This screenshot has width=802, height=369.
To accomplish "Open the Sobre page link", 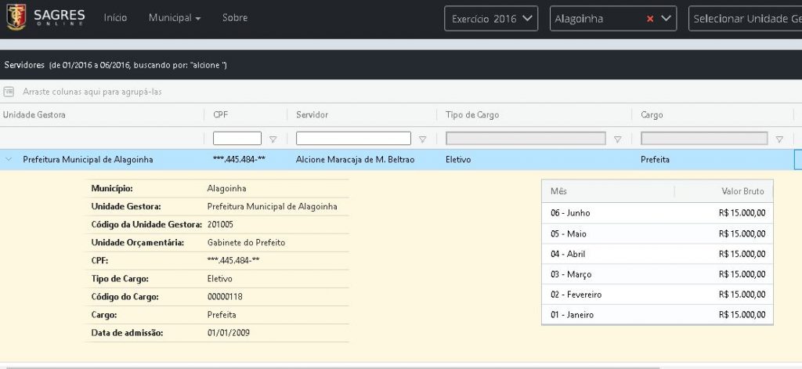I will click(x=235, y=17).
